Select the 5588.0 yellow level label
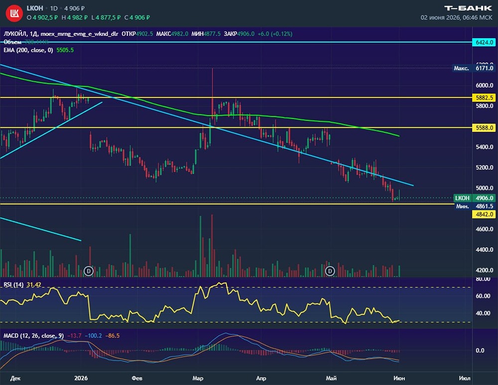The image size is (498, 385). 484,128
